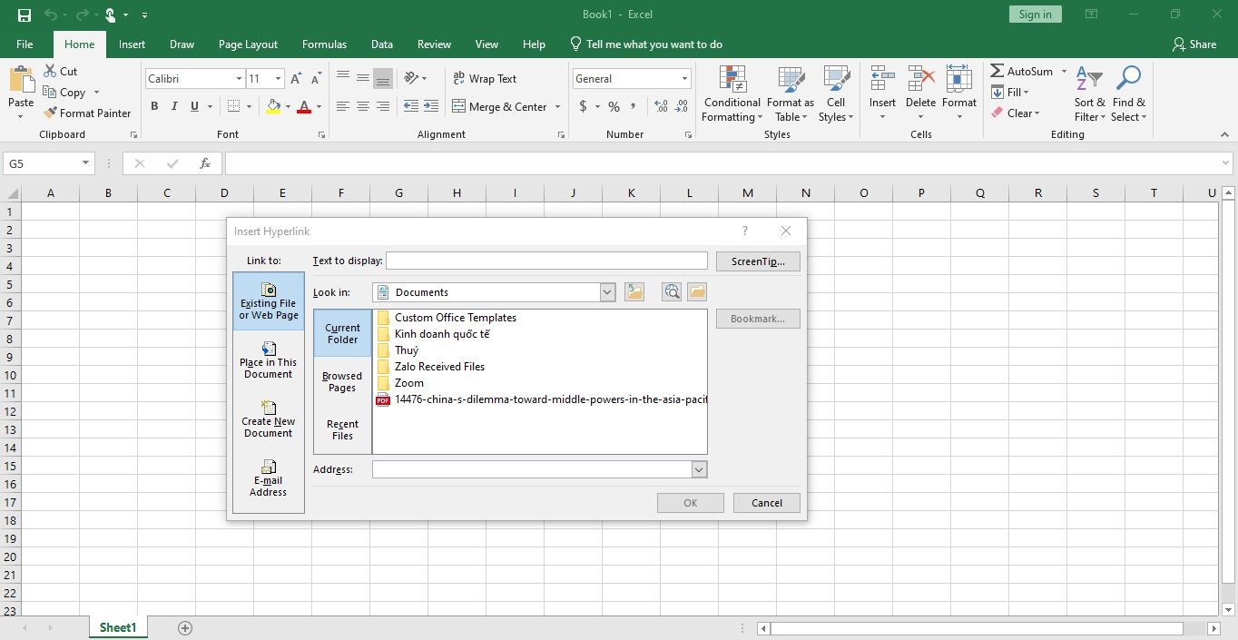Open the Calibri font name dropdown
1238x640 pixels.
pos(239,79)
